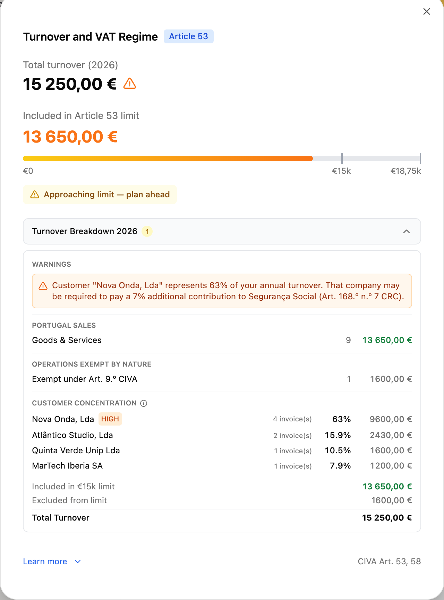Click the 4 invoice(s) count for Nova Onda
The height and width of the screenshot is (600, 444).
pos(292,419)
